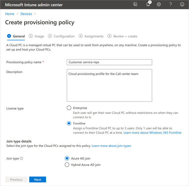Open the feedback smiley icon
This screenshot has width=189, height=186.
click(182, 4)
